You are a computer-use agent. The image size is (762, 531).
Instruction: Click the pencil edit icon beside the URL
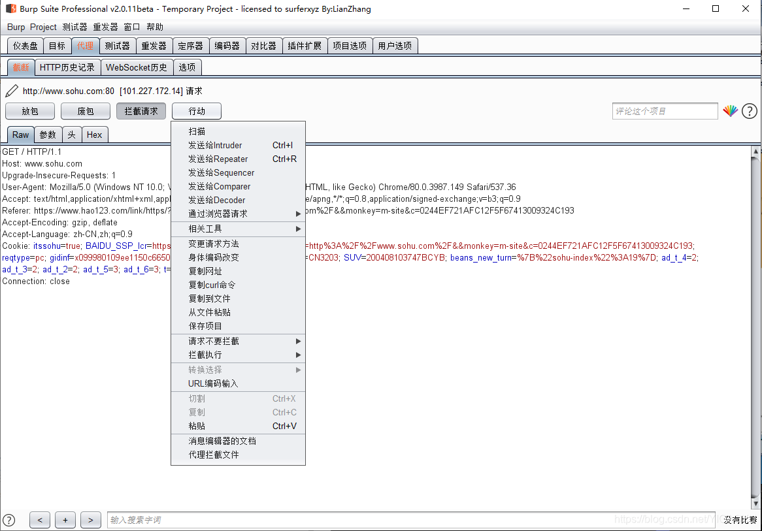pyautogui.click(x=12, y=91)
